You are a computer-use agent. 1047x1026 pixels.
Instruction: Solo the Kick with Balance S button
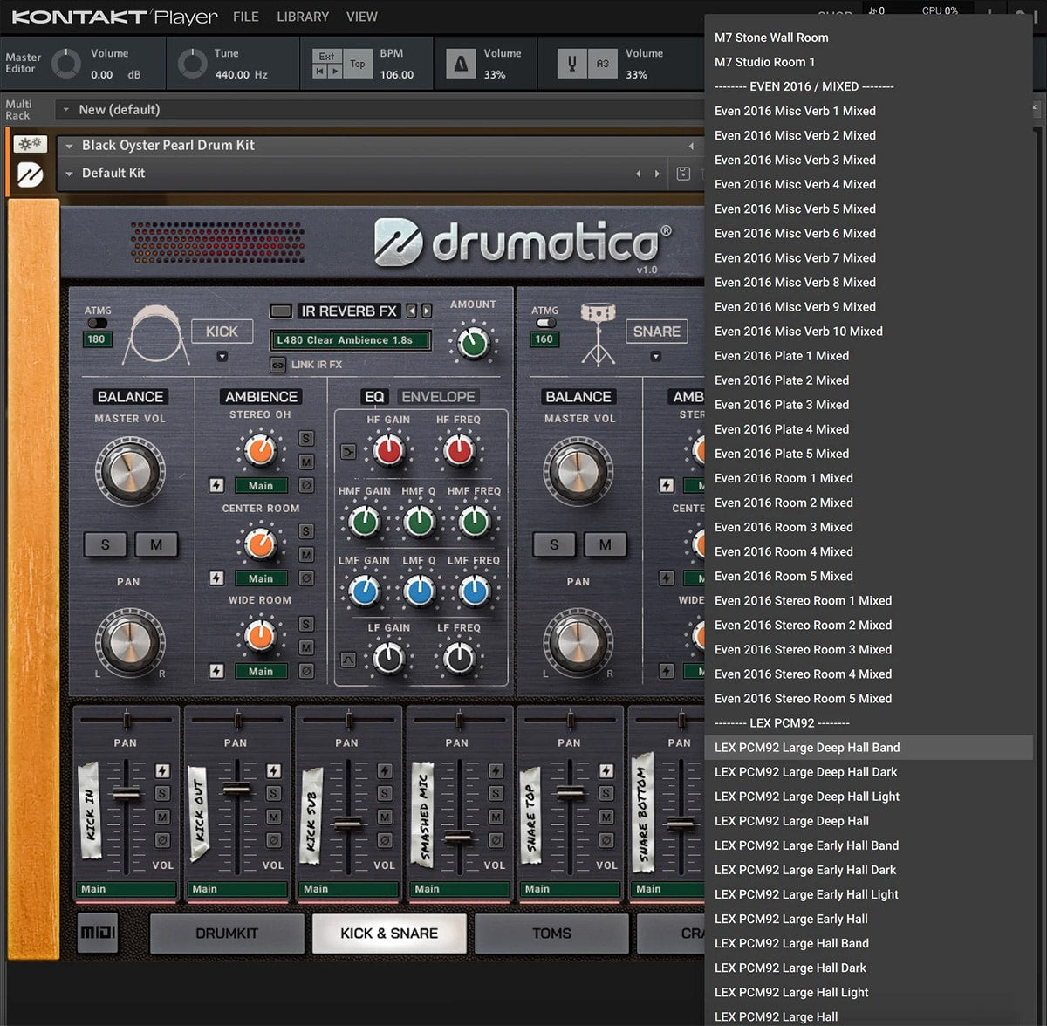(x=106, y=544)
